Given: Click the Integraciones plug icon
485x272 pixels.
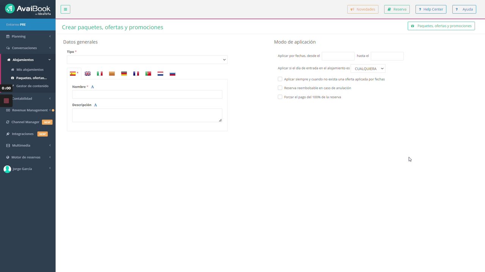Looking at the screenshot, I should (x=8, y=134).
